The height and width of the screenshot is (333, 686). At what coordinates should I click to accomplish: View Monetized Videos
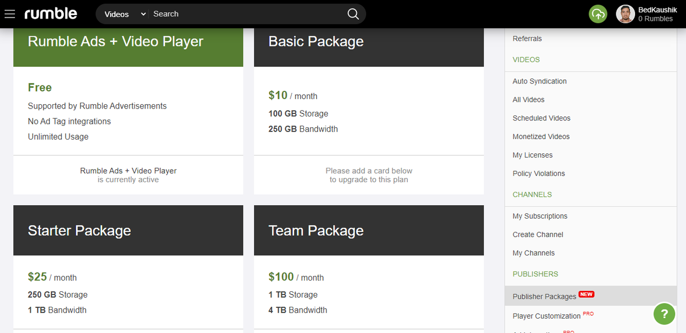tap(541, 136)
